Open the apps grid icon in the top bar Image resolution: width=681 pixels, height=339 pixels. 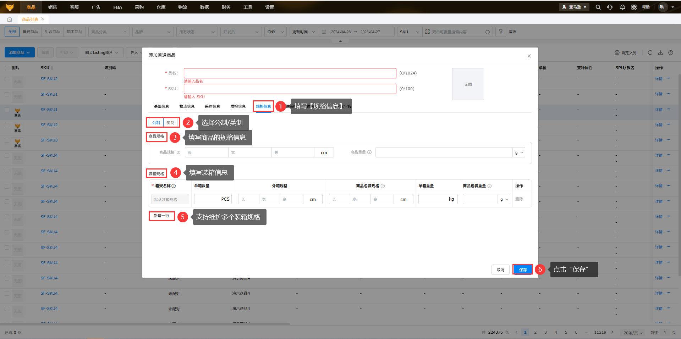click(634, 7)
